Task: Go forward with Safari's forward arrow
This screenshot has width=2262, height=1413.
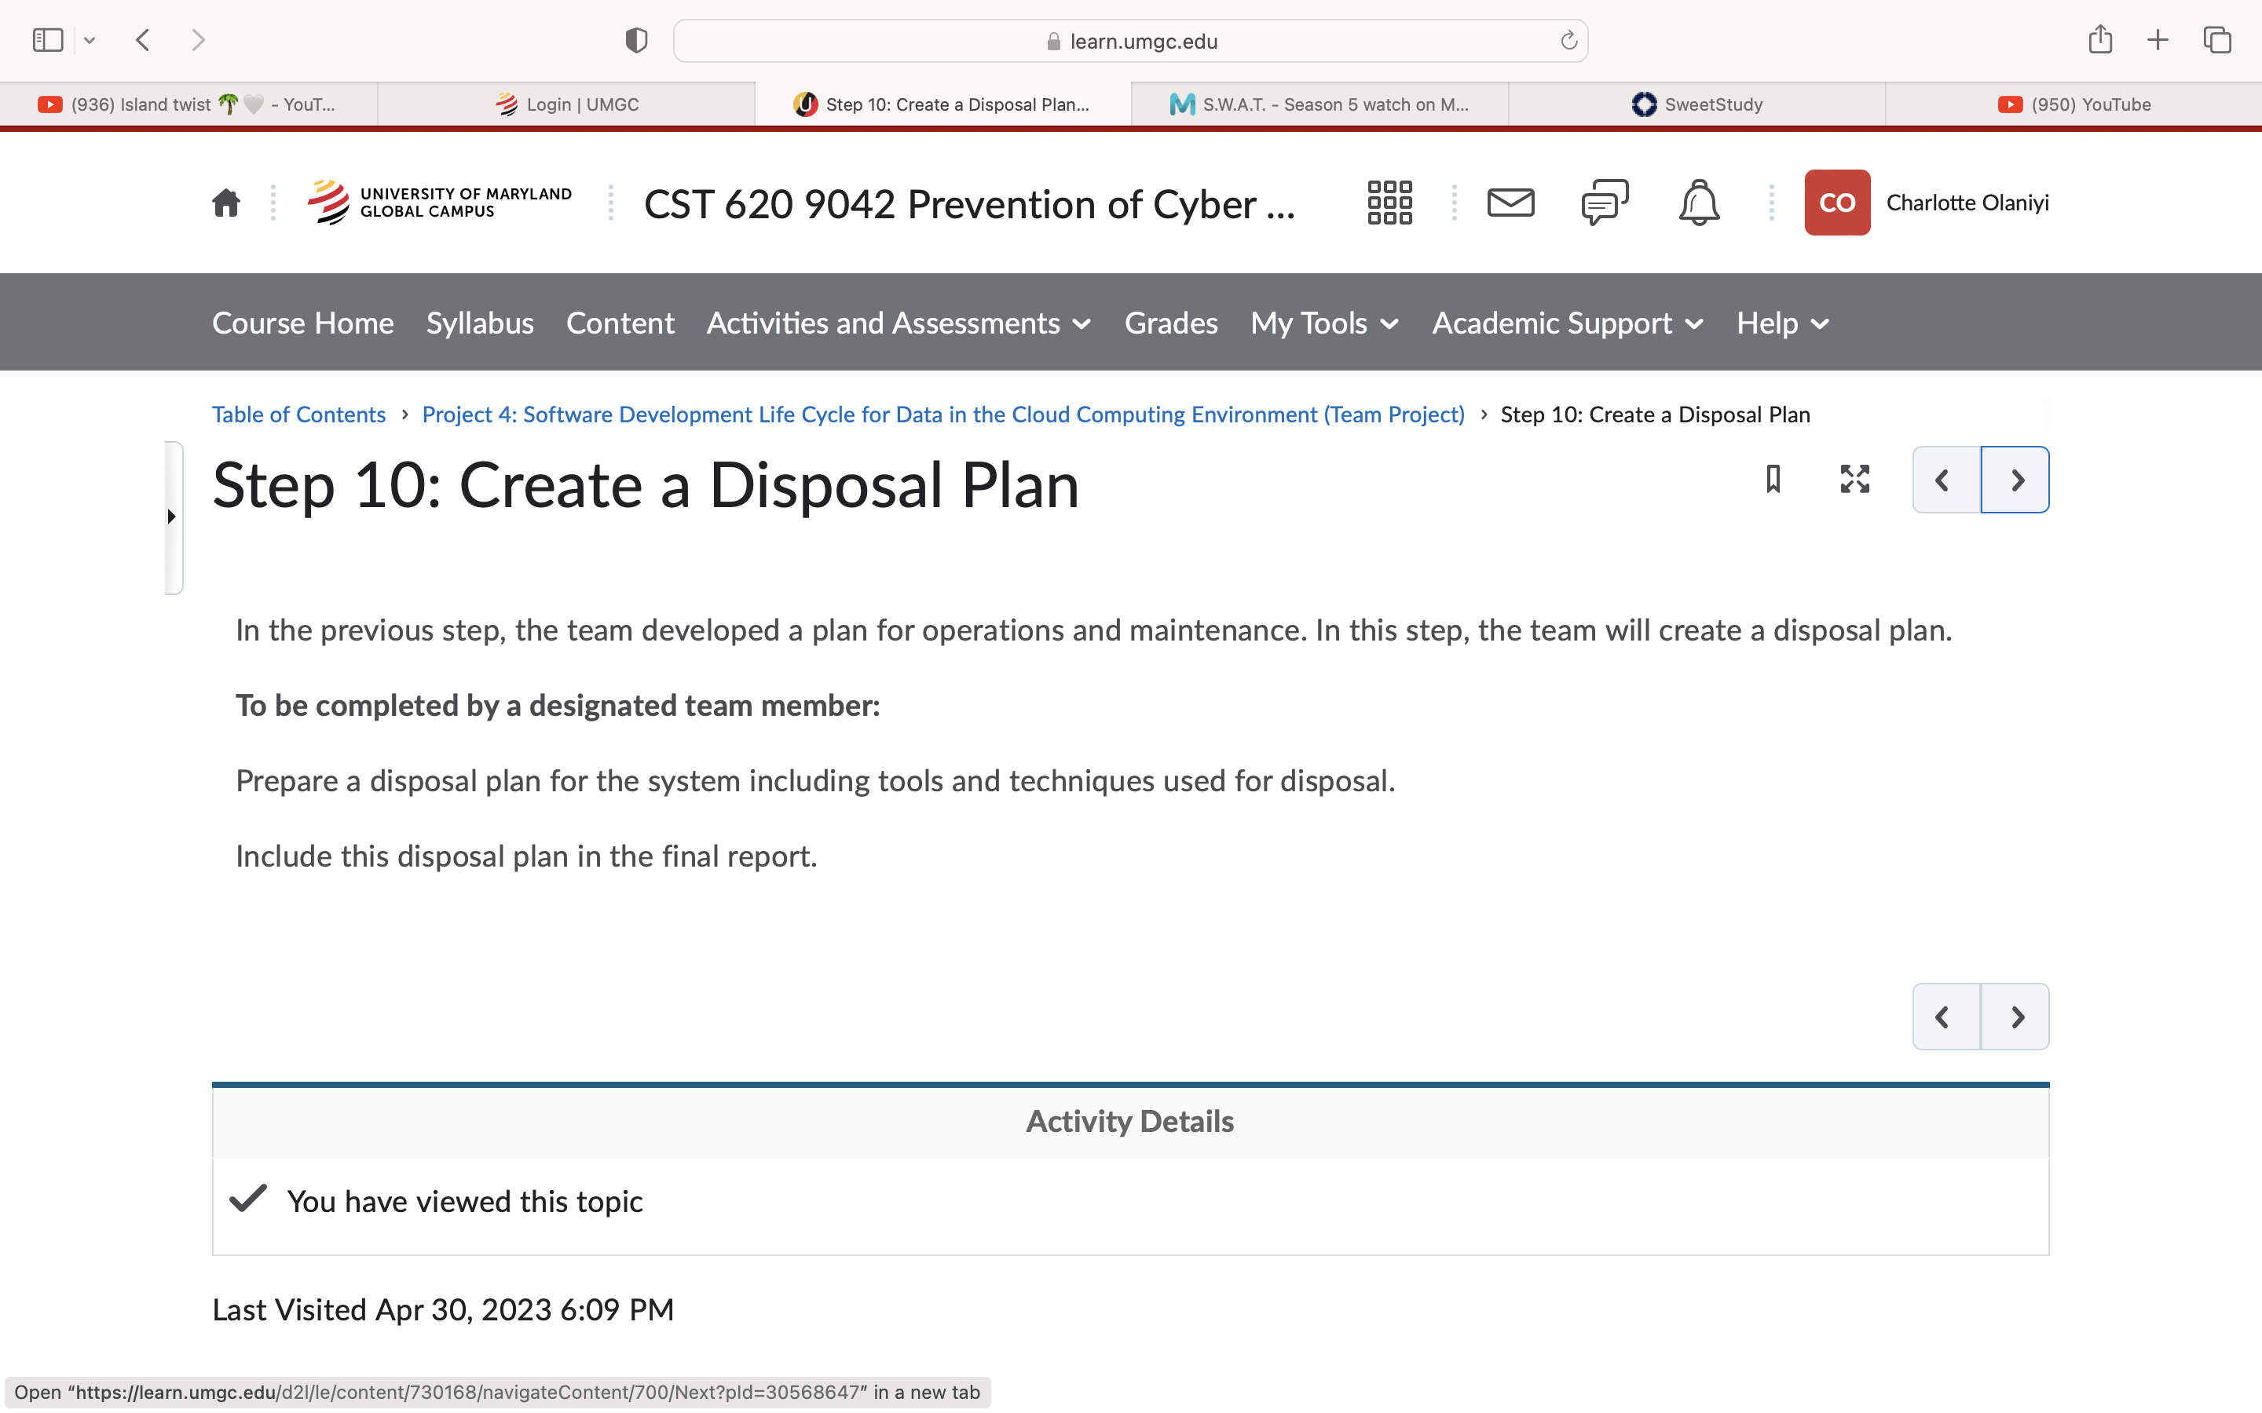Action: pos(197,40)
